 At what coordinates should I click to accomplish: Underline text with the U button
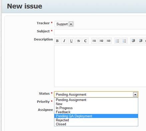(x=71, y=41)
